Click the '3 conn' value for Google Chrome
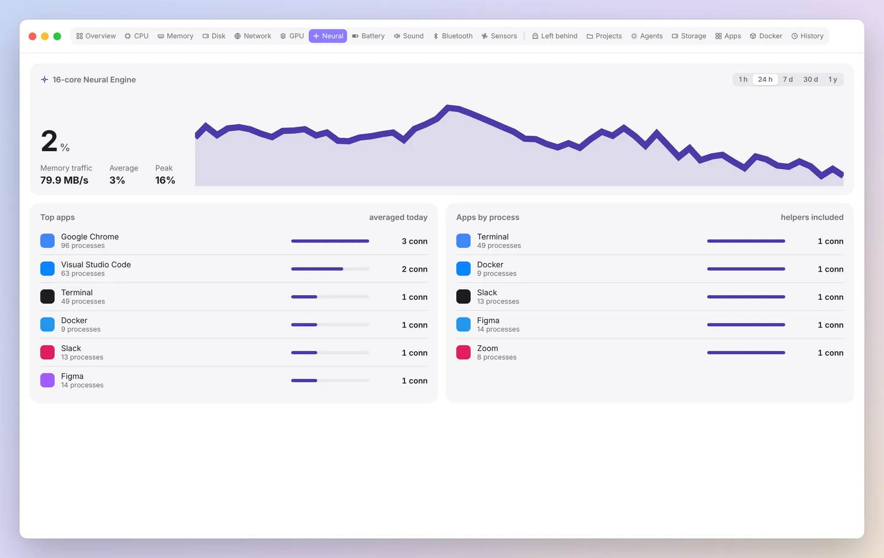The image size is (884, 558). (414, 241)
